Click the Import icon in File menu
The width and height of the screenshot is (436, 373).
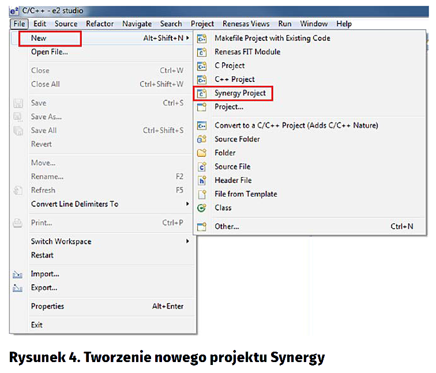point(18,274)
